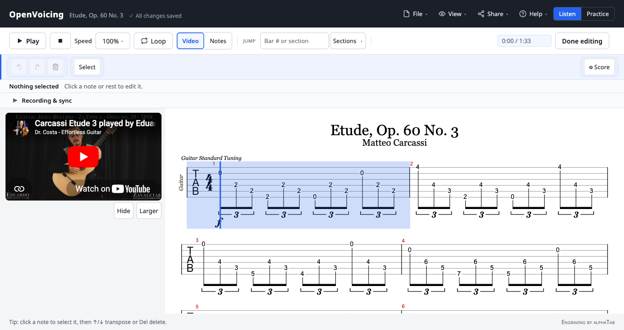Select note 7 in bar 4

[459, 274]
